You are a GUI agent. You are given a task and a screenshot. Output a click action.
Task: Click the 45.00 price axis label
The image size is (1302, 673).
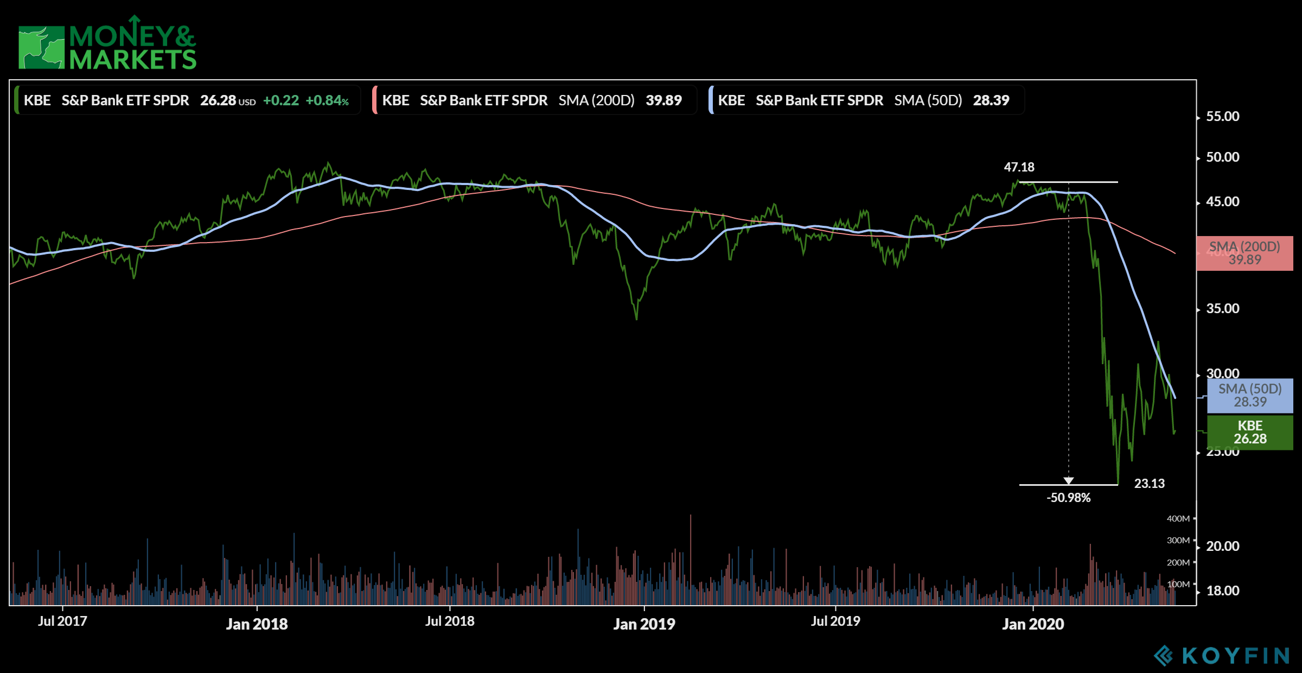pyautogui.click(x=1222, y=202)
